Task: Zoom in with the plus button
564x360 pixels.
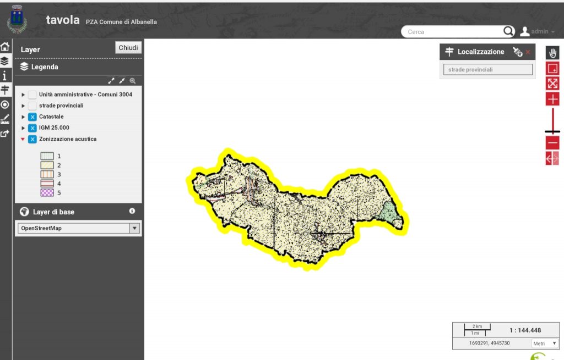Action: pos(552,99)
